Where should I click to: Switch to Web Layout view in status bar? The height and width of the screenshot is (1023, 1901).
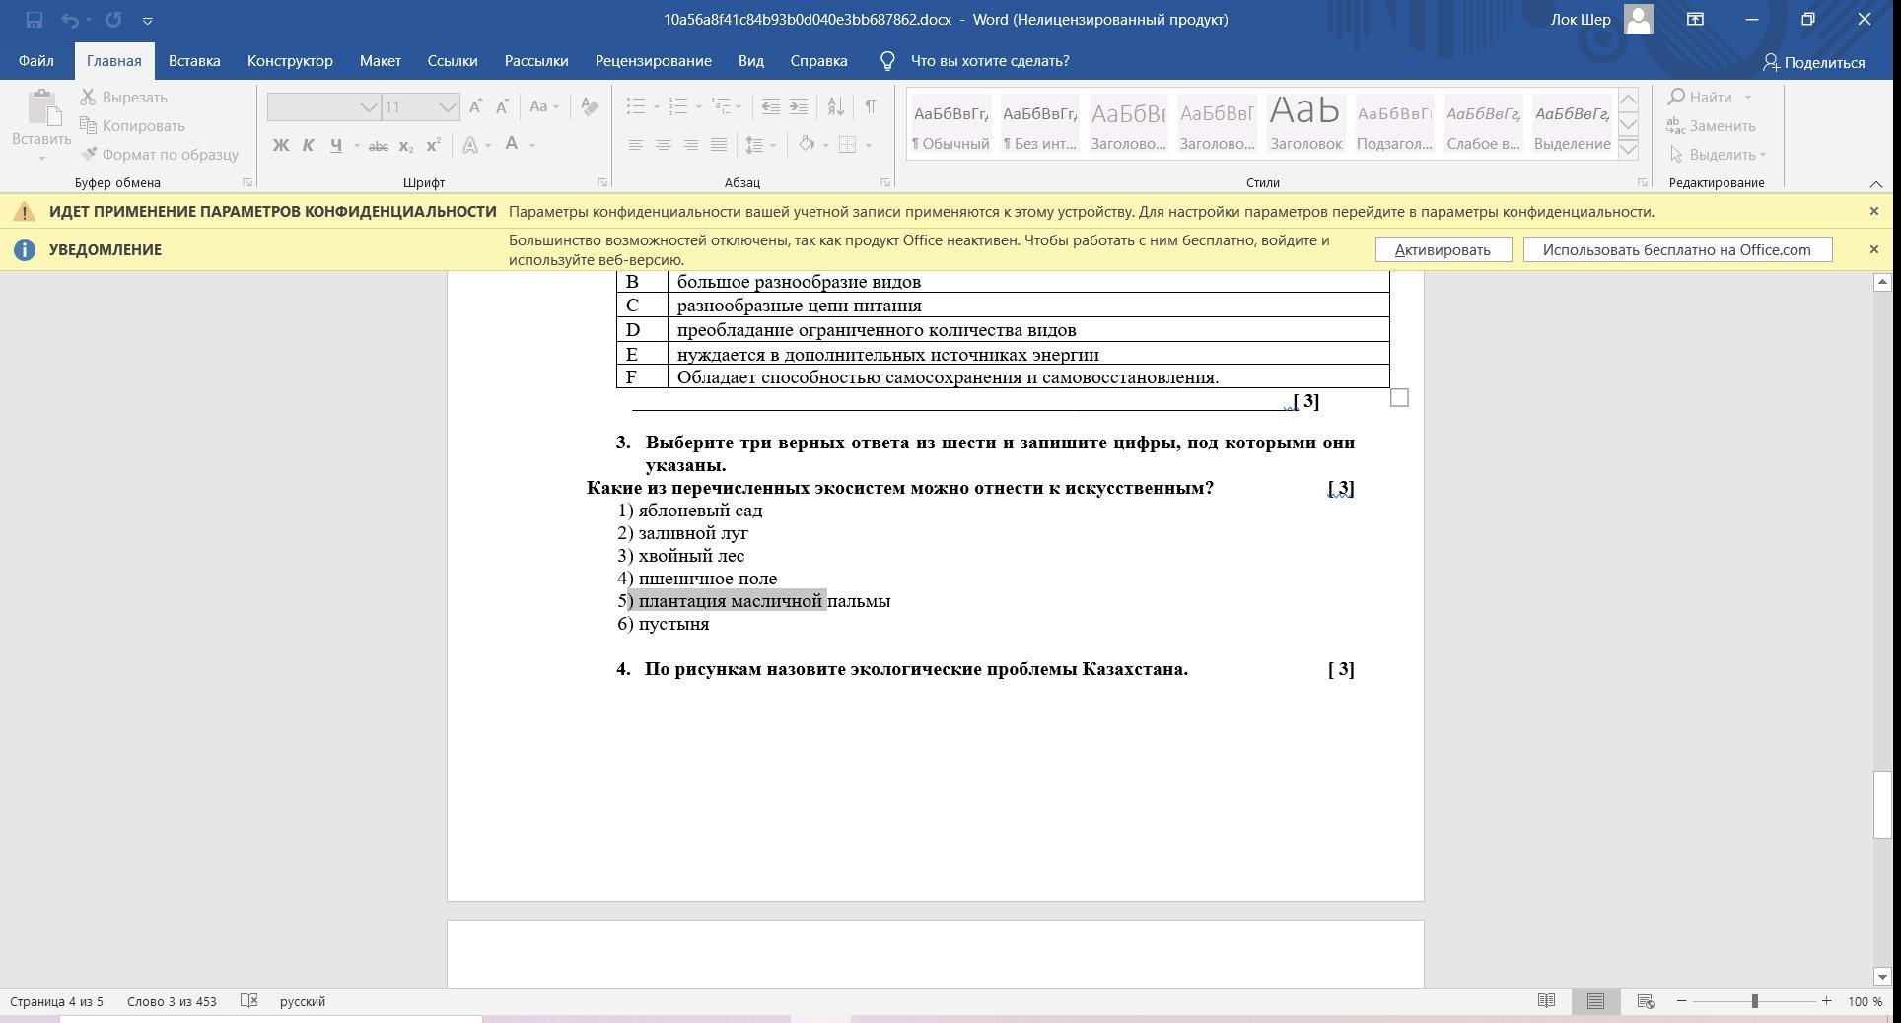tap(1645, 1001)
